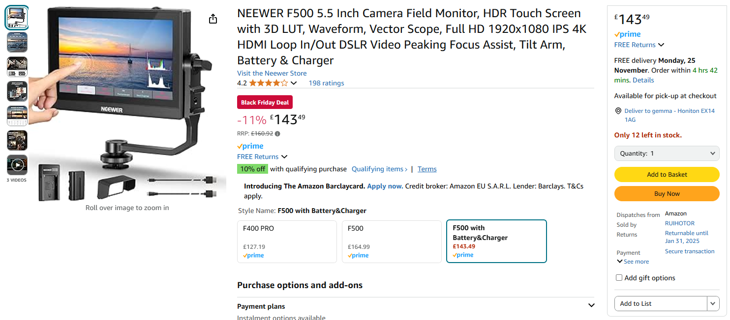This screenshot has height=320, width=730.
Task: Click the Add to Basket button
Action: [x=667, y=174]
